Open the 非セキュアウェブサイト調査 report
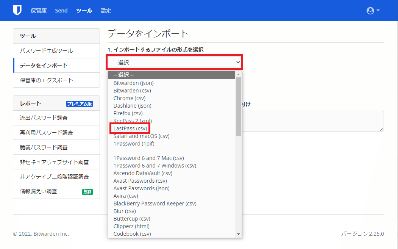The image size is (398, 249). click(56, 162)
